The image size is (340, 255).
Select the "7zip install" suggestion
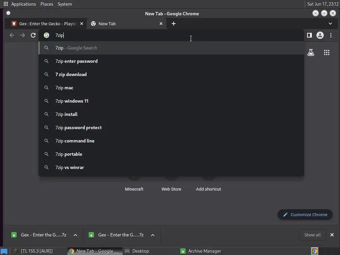coord(171,114)
